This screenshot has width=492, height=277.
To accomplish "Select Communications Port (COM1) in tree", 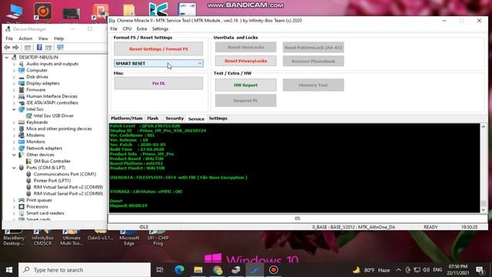I will (x=65, y=174).
